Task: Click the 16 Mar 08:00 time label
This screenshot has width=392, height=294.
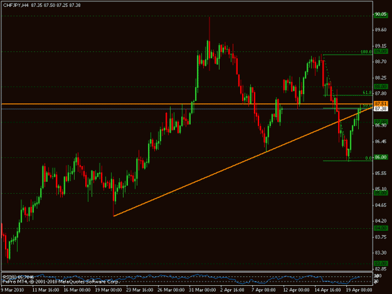Action: (x=77, y=290)
